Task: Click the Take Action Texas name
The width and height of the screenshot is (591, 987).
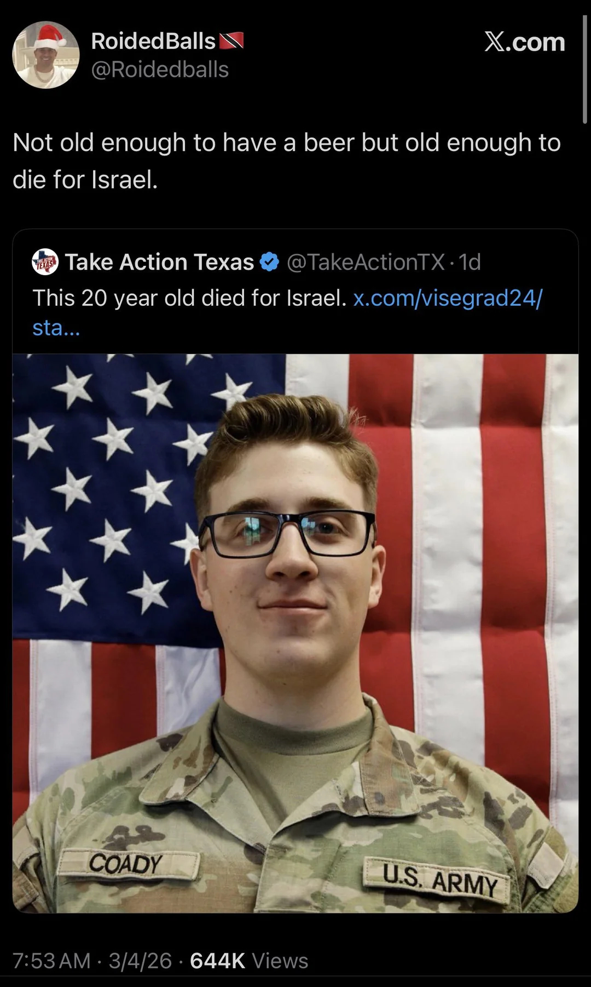Action: click(x=159, y=262)
